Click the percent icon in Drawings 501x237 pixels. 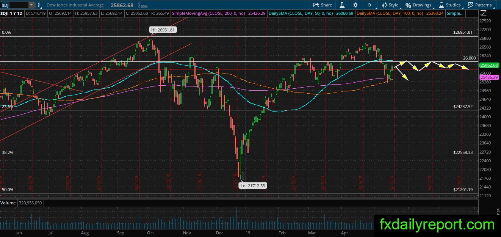click(x=408, y=5)
